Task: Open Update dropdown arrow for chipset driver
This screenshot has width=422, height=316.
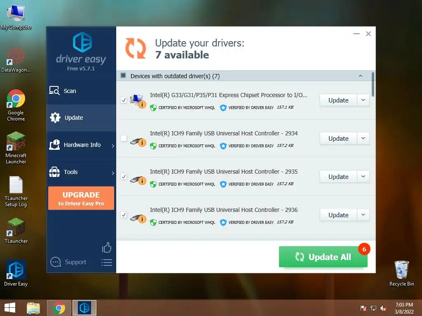Action: pyautogui.click(x=363, y=100)
